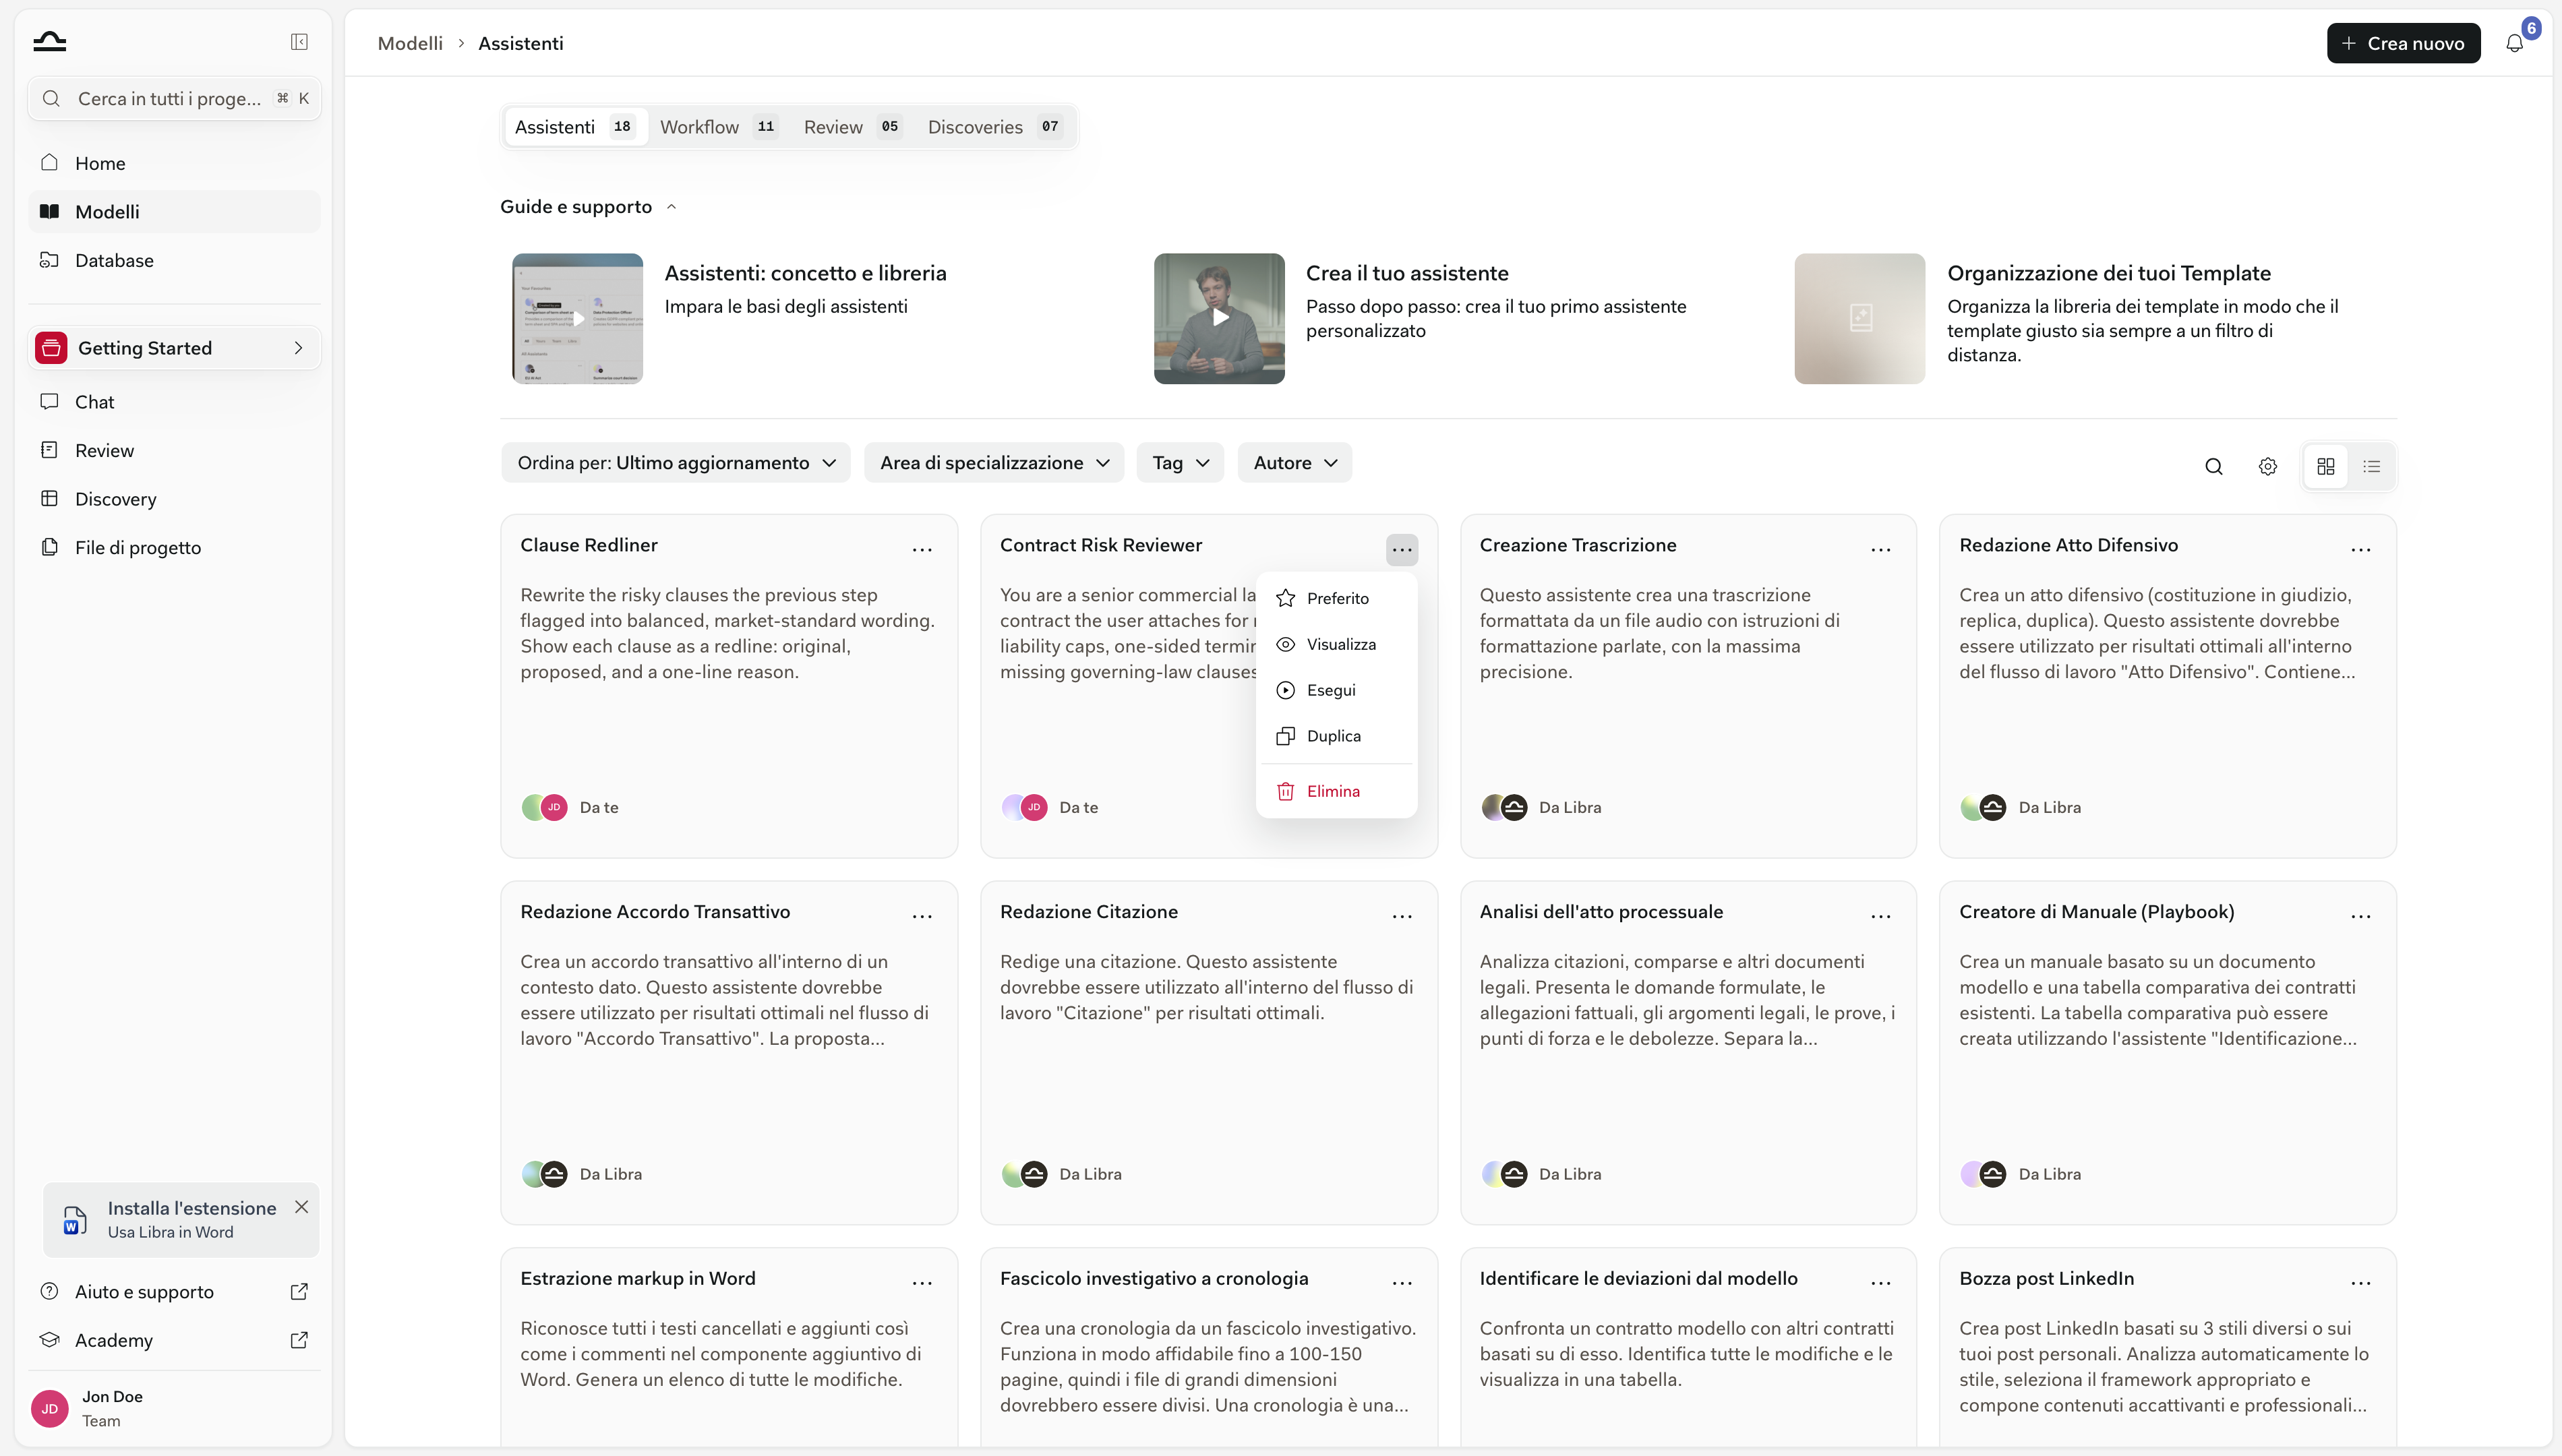This screenshot has width=2562, height=1456.
Task: Choose Esegui from the context menu
Action: pos(1337,690)
